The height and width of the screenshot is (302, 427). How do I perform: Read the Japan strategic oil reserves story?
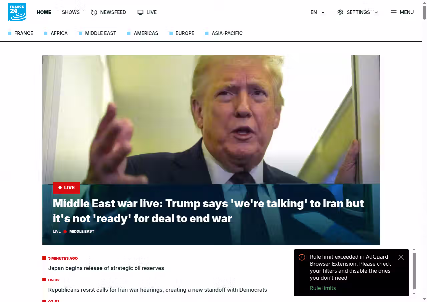[106, 268]
